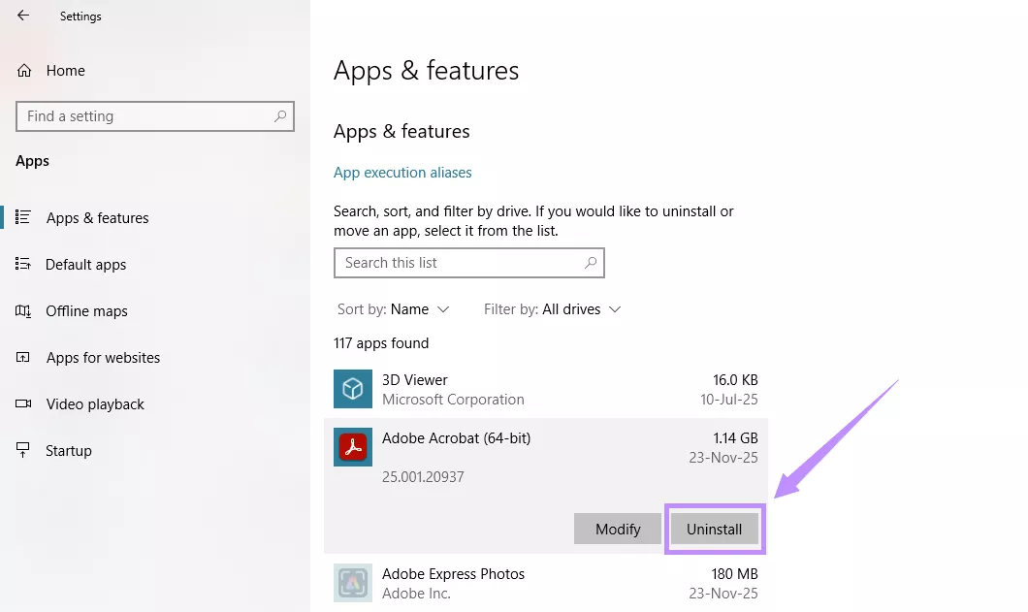This screenshot has width=1028, height=612.
Task: Open the App execution aliases link
Action: click(402, 172)
